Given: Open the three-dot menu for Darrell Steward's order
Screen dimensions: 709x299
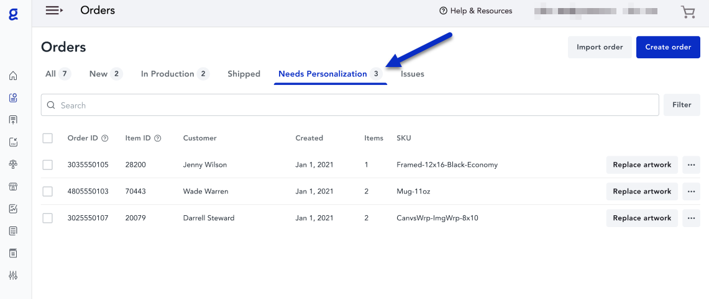Looking at the screenshot, I should tap(691, 218).
